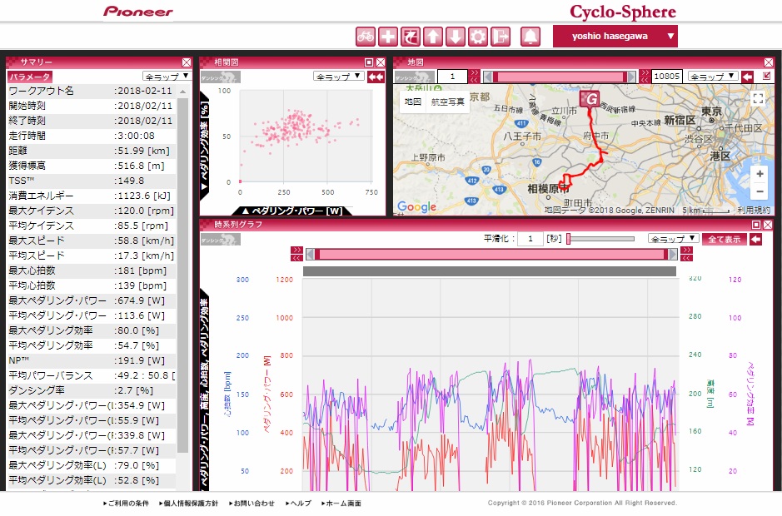This screenshot has width=782, height=516.
Task: Click the >> << stepper right of map range bar
Action: [645, 77]
